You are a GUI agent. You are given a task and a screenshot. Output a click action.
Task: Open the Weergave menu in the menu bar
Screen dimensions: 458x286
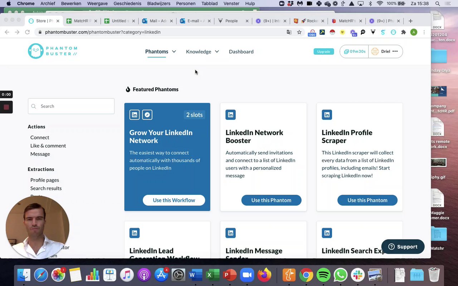click(97, 4)
